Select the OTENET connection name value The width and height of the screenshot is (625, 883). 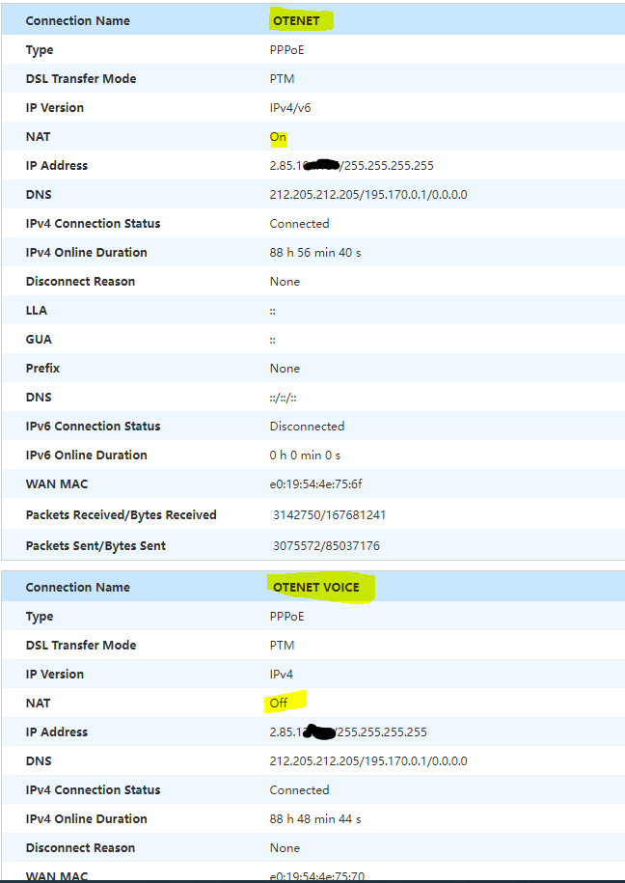[296, 21]
